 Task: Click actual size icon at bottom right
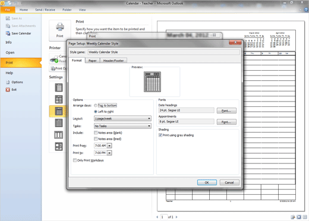pos(293,217)
